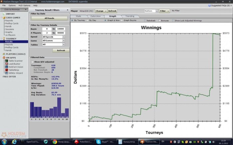This screenshot has width=233, height=145.
Task: Select the By Tourney radio button
Action: tap(72, 20)
